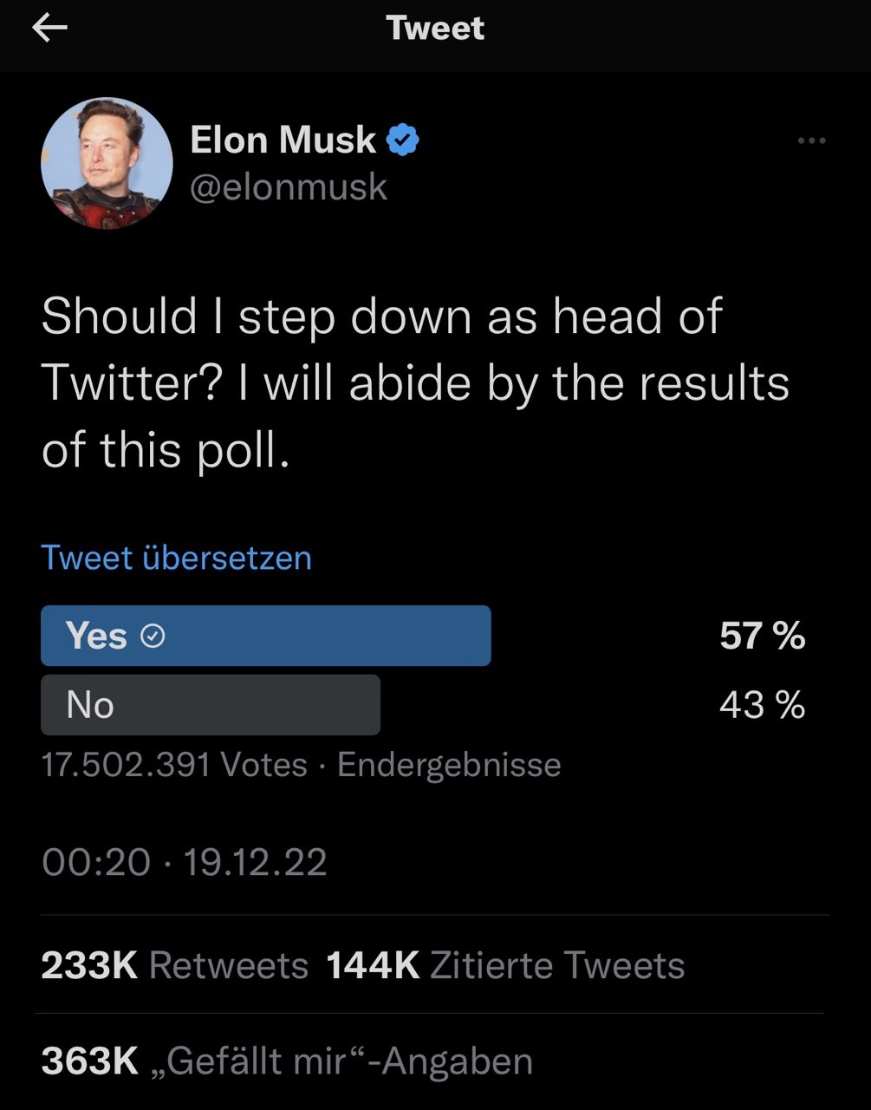Select the Yes poll result bar

(x=265, y=636)
